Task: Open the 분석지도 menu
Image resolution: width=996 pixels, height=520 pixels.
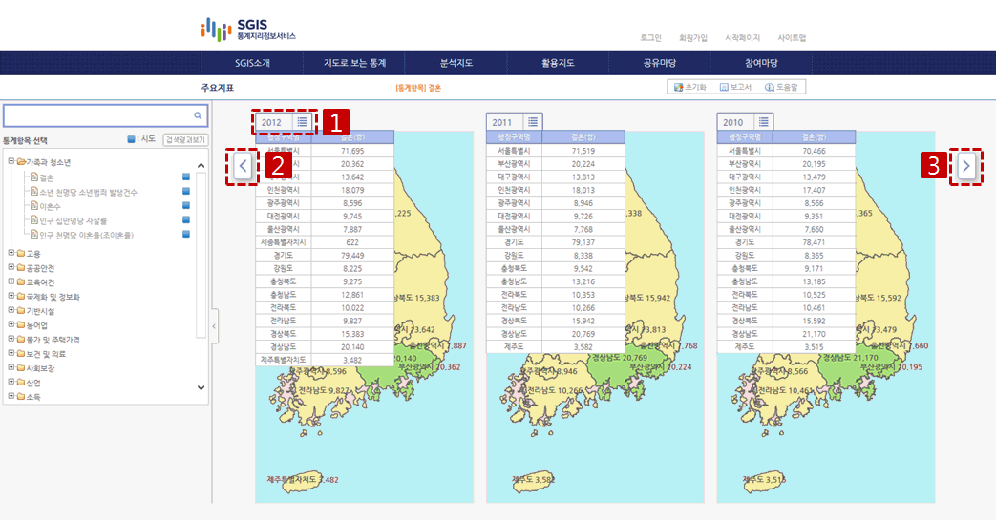Action: tap(456, 63)
